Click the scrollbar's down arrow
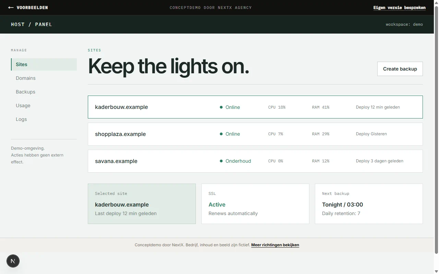 coord(436,271)
